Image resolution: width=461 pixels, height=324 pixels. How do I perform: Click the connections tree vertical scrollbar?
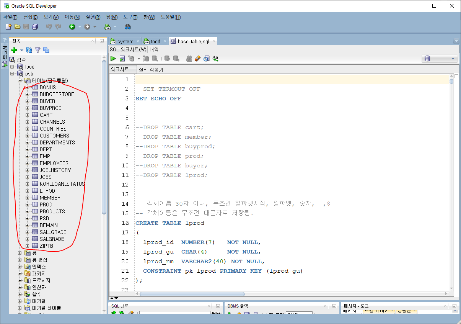(104, 136)
